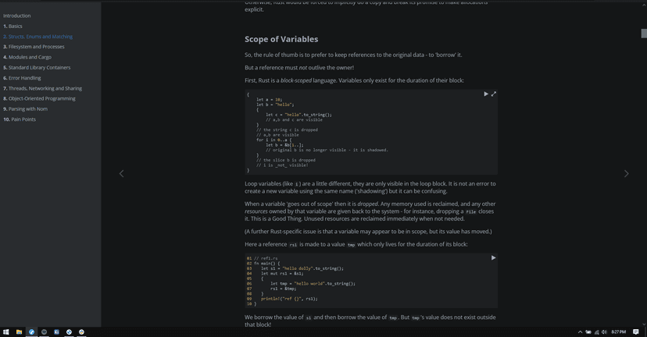Screen dimensions: 647x337
Task: Open 4. Modules and Cargo chapter
Action: [x=27, y=57]
